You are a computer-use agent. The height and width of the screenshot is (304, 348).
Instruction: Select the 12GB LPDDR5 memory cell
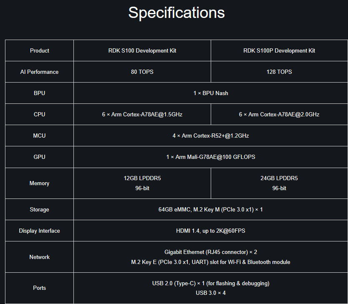coord(142,178)
